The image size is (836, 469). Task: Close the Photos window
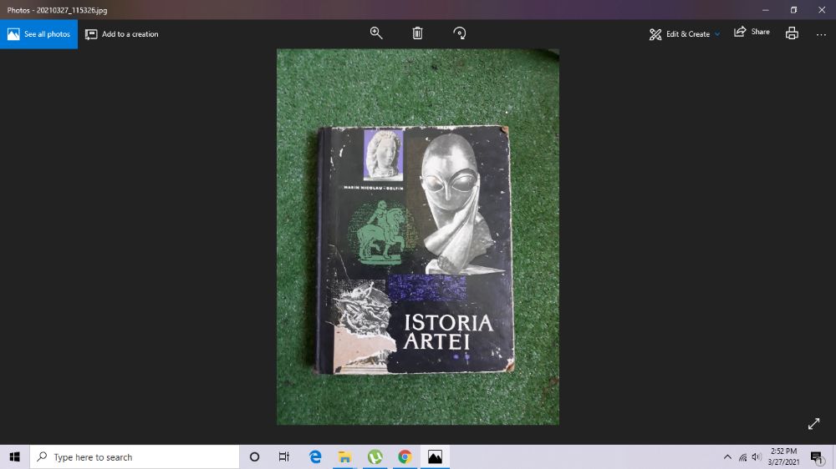click(822, 9)
